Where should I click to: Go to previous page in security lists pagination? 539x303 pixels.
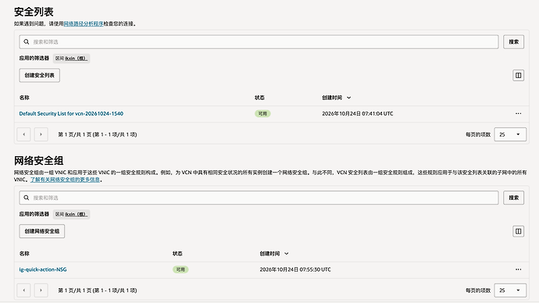(x=23, y=134)
